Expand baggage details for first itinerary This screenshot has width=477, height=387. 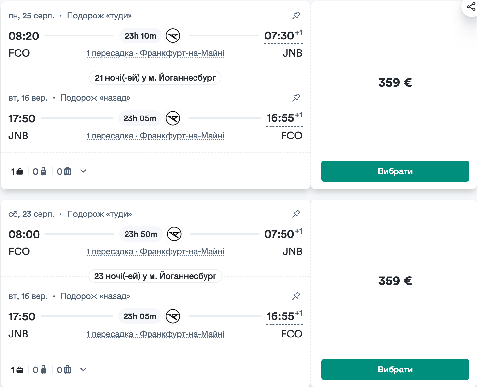click(83, 171)
